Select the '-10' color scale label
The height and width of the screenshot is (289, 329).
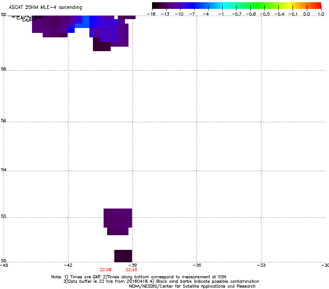point(179,14)
